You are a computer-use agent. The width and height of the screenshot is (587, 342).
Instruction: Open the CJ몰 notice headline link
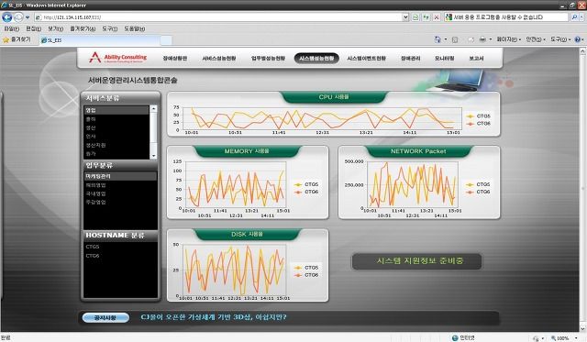click(214, 317)
